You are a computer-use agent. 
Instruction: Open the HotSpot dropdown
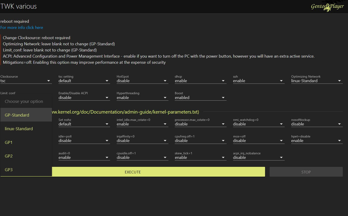142,81
